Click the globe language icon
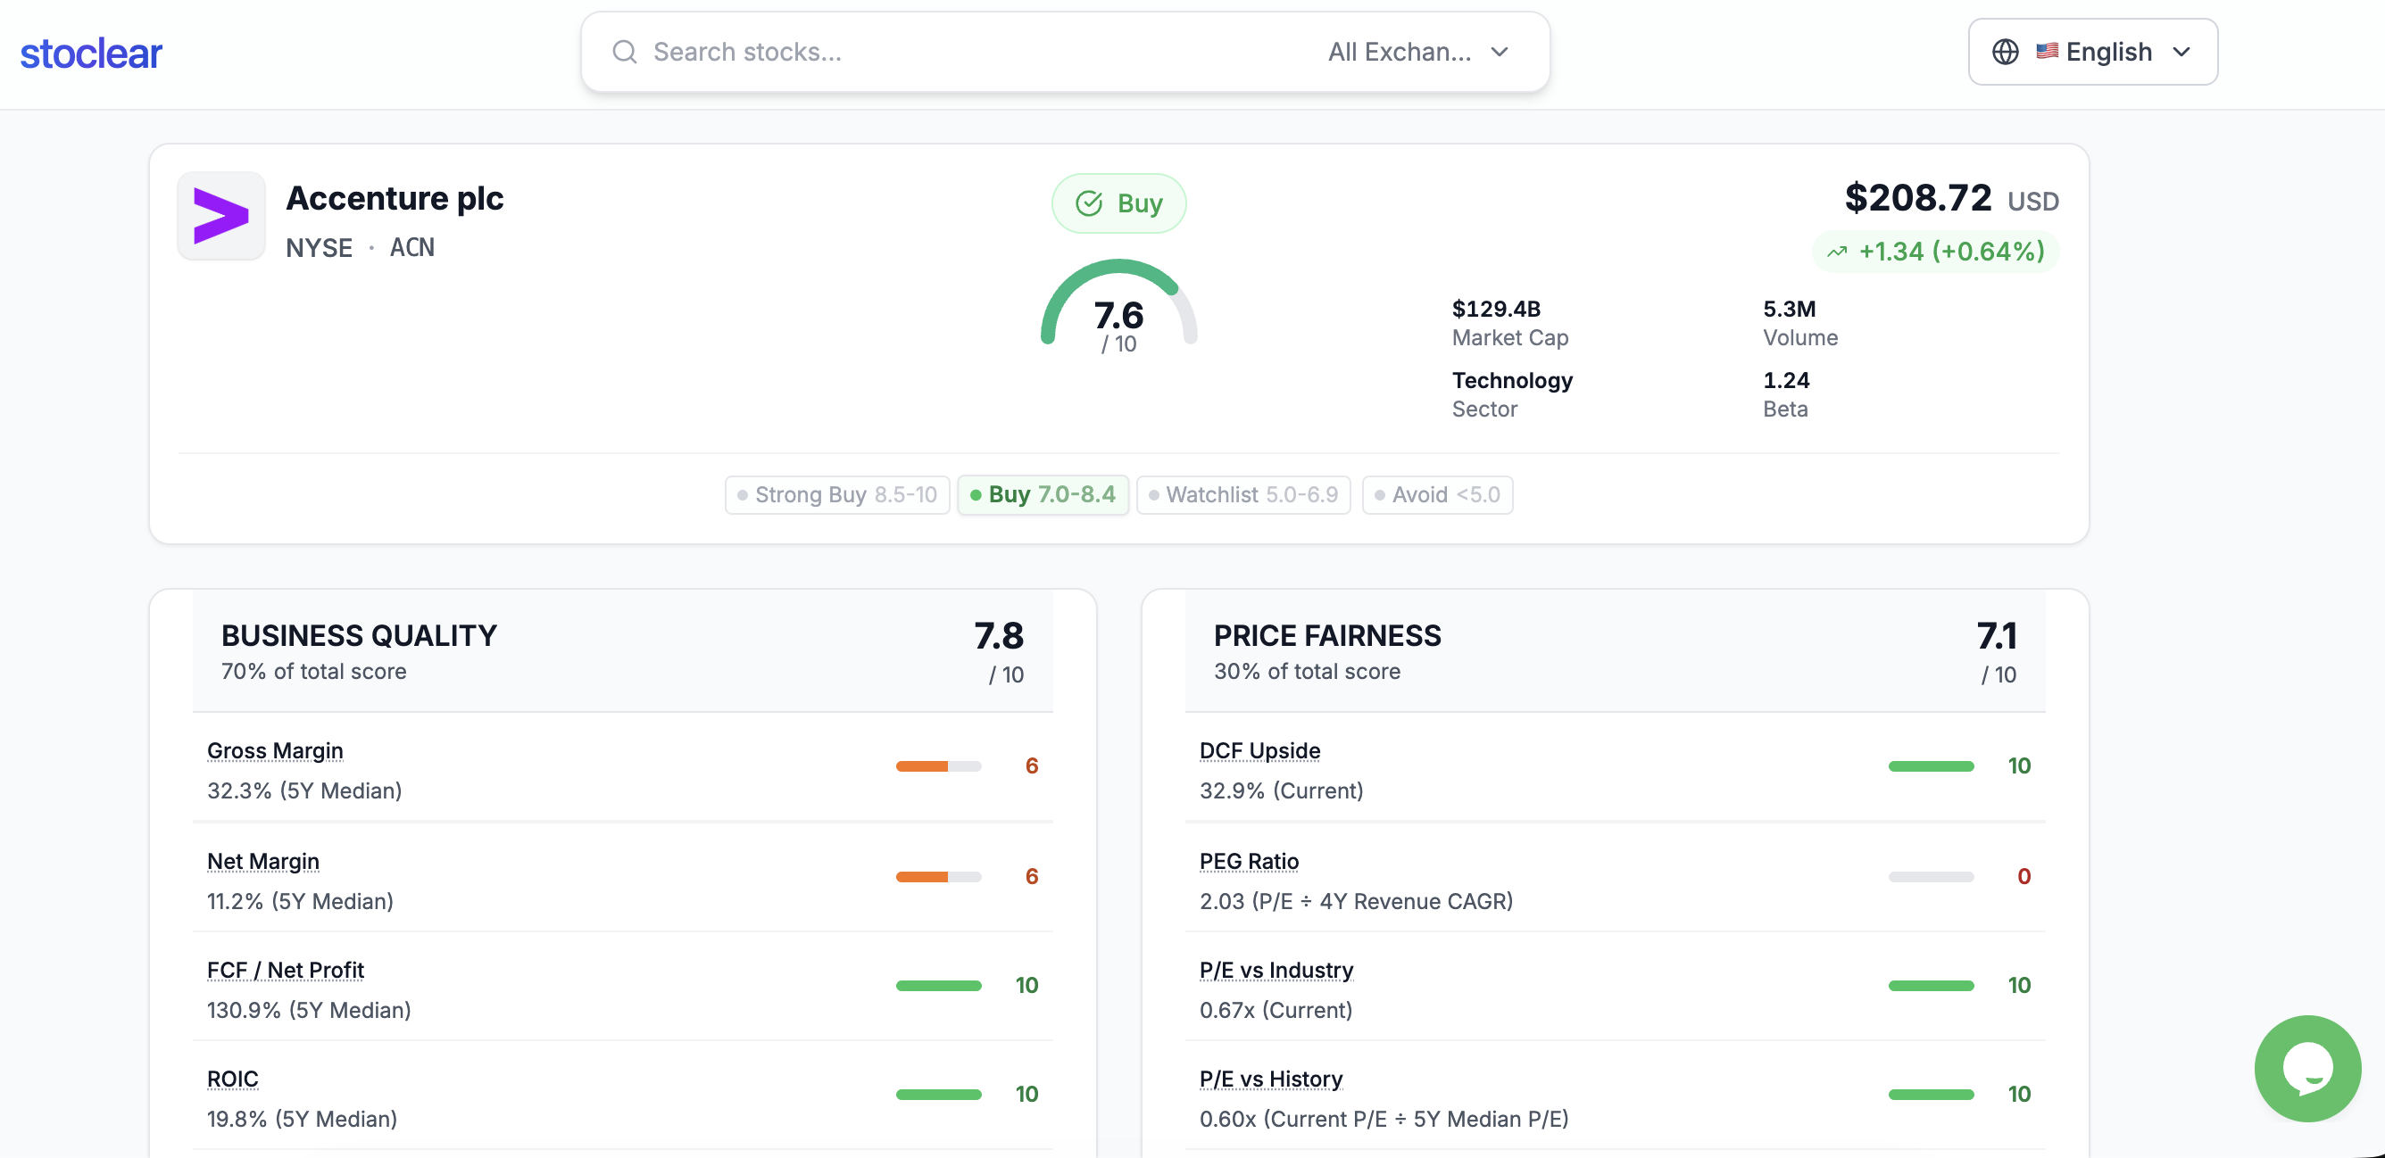 pos(2005,52)
